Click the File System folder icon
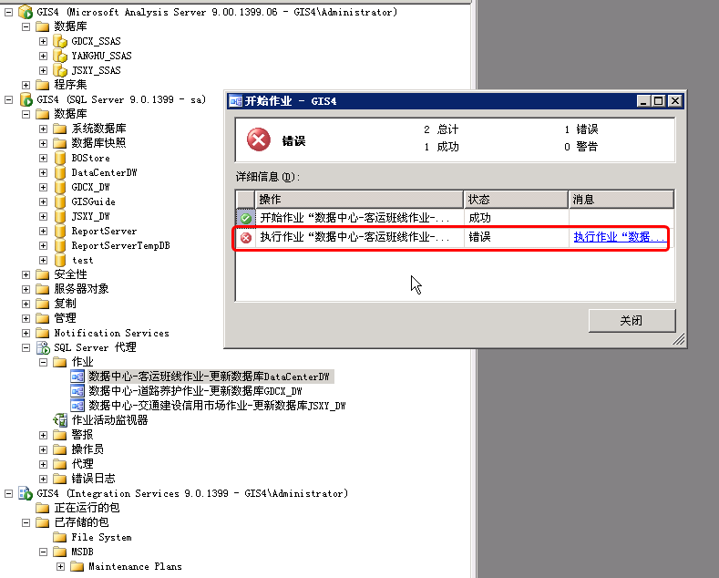Viewport: 719px width, 578px height. [x=60, y=538]
